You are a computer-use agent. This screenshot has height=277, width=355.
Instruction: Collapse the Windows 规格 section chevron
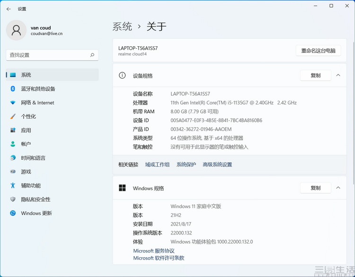[338, 188]
